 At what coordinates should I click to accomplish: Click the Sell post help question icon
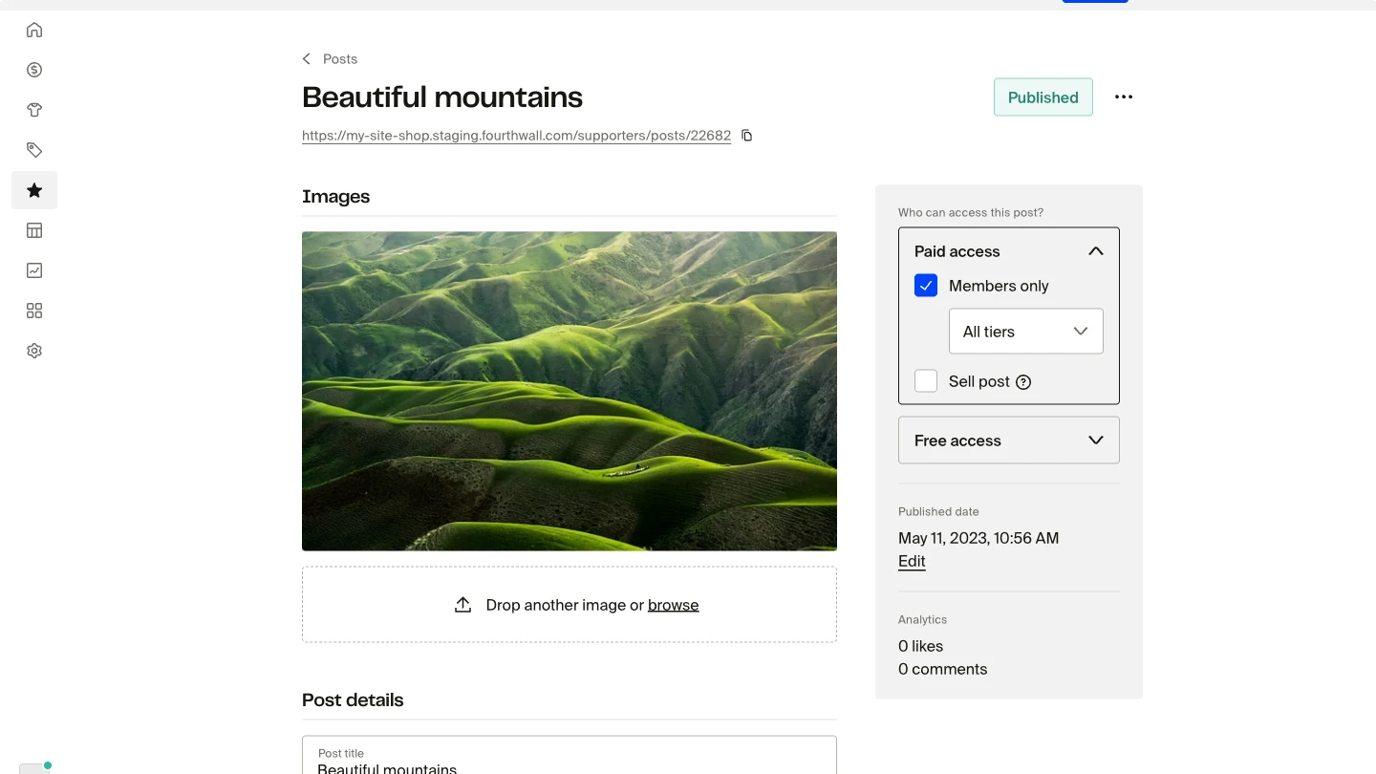coord(1023,382)
